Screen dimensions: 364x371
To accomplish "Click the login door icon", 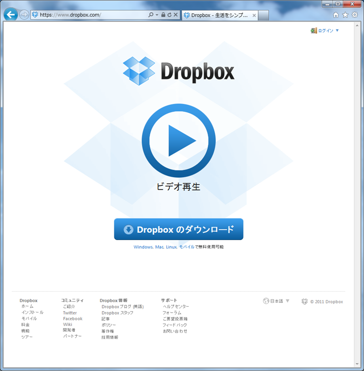I will point(314,30).
